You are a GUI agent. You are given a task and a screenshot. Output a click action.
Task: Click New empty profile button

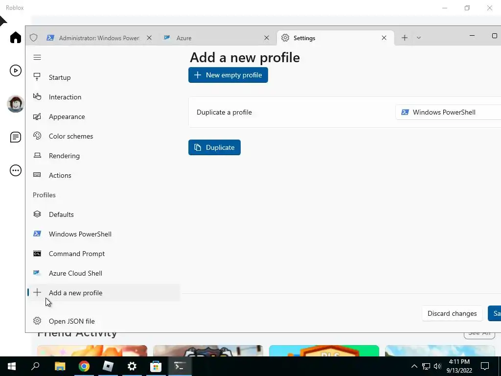click(x=228, y=75)
